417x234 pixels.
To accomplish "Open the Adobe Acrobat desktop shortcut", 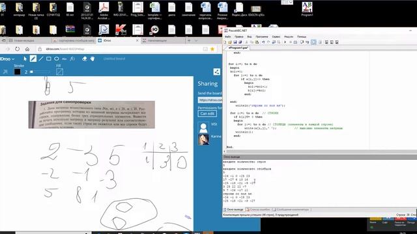I will (104, 10).
